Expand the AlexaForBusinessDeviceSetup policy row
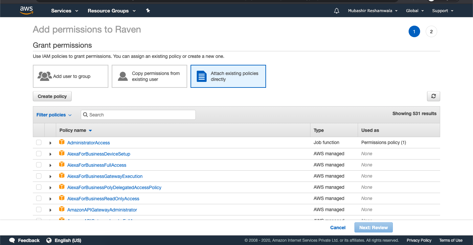The height and width of the screenshot is (245, 473). pyautogui.click(x=50, y=154)
